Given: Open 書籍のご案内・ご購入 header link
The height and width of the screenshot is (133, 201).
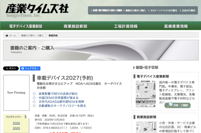Looking at the screenshot, I should click(x=134, y=10).
